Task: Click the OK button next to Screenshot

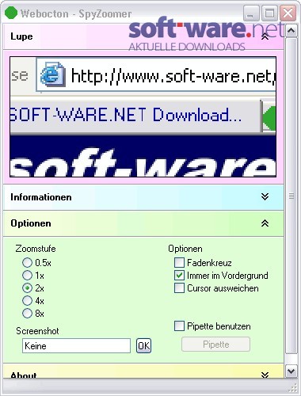Action: click(143, 345)
